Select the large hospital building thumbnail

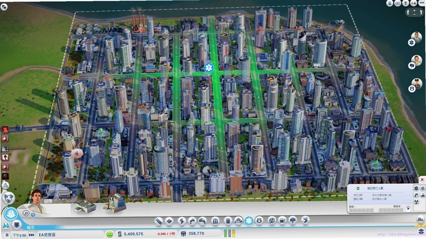click(115, 203)
